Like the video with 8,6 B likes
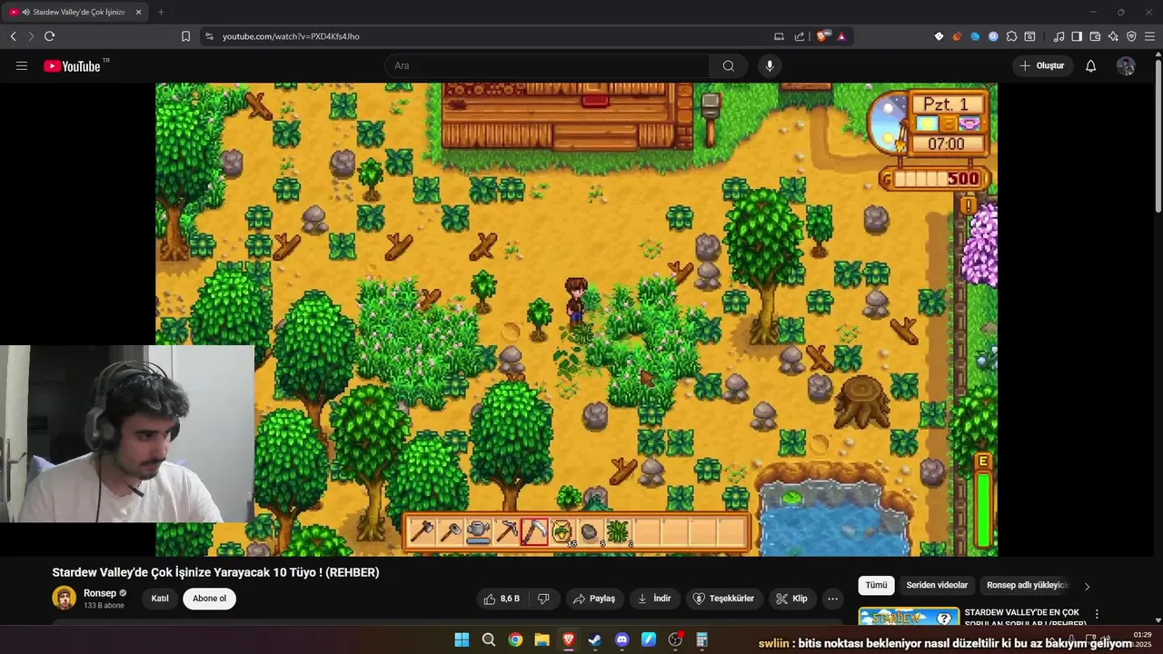1163x654 pixels. coord(502,599)
